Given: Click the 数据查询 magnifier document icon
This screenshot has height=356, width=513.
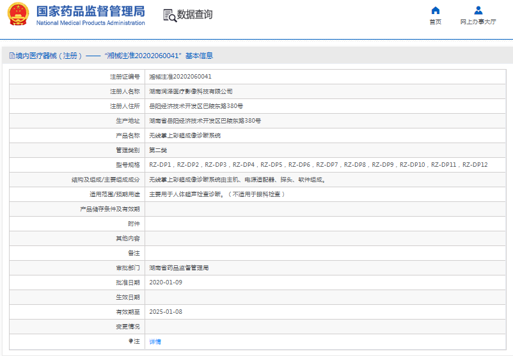Looking at the screenshot, I should [170, 16].
